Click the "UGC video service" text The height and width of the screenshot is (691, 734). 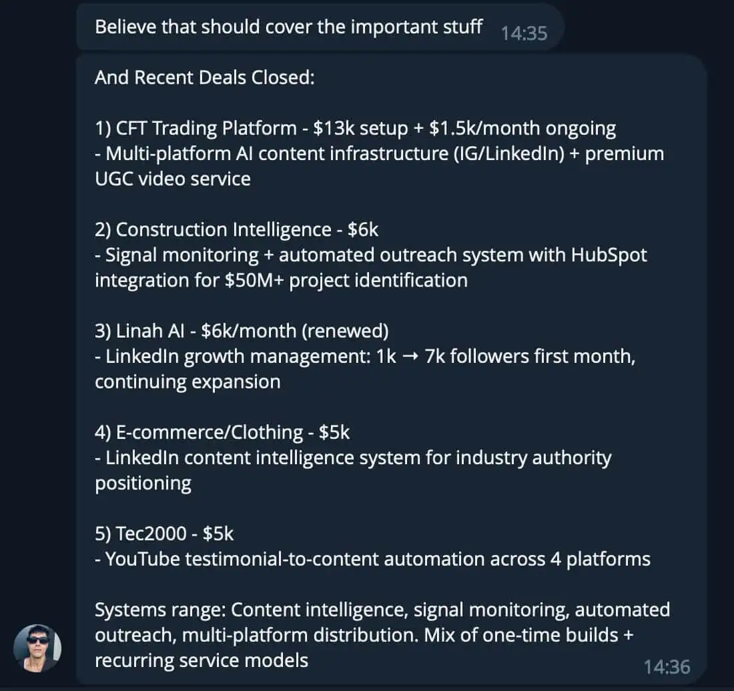tap(173, 179)
